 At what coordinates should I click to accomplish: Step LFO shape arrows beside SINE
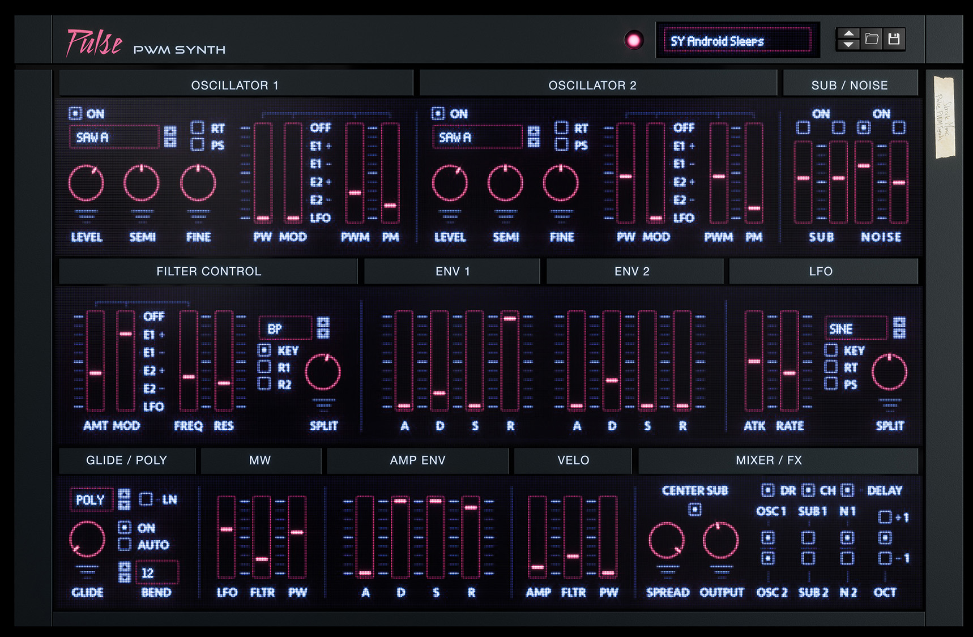tap(899, 328)
